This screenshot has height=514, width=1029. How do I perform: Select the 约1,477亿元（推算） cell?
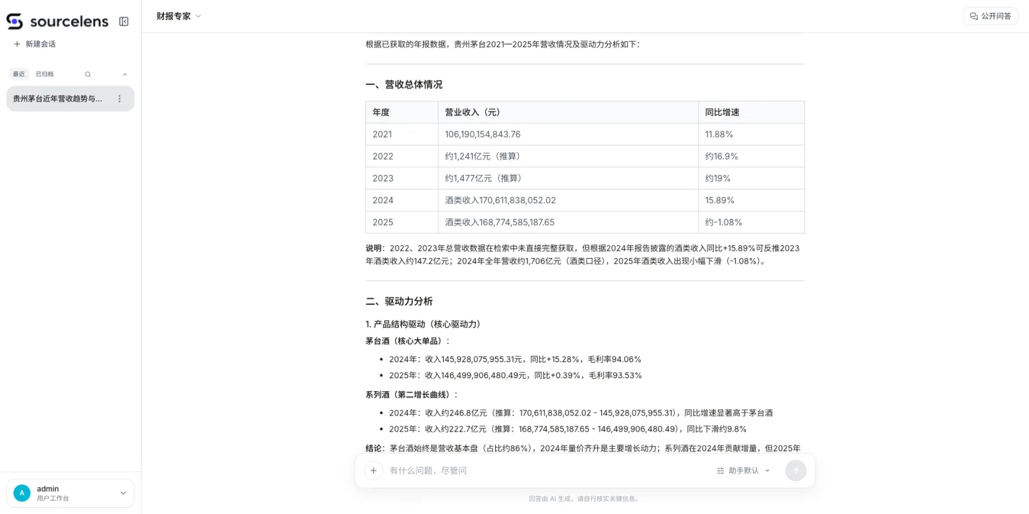[568, 178]
